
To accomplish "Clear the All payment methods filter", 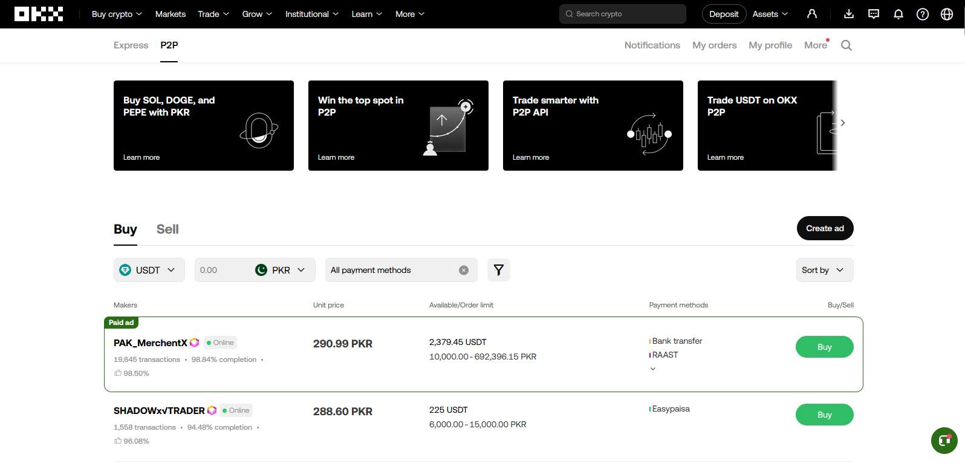I will pyautogui.click(x=464, y=271).
